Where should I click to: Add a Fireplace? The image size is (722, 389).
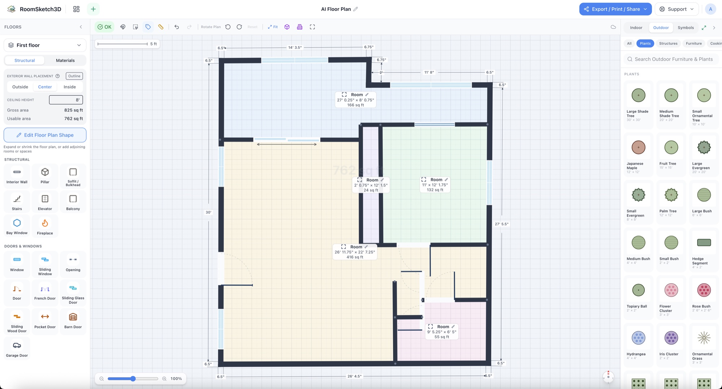point(45,227)
